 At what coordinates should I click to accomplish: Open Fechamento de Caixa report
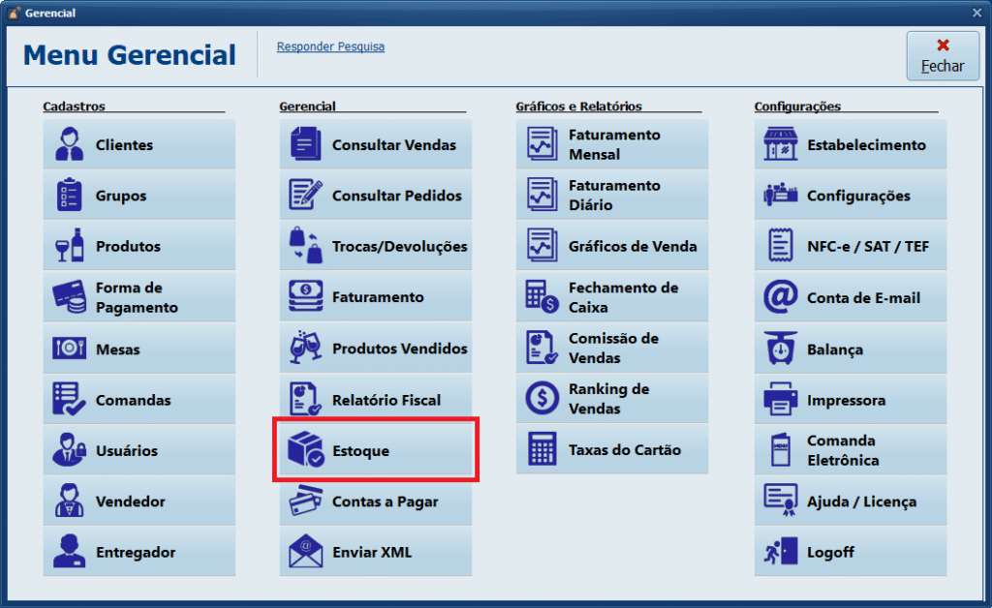click(x=612, y=297)
